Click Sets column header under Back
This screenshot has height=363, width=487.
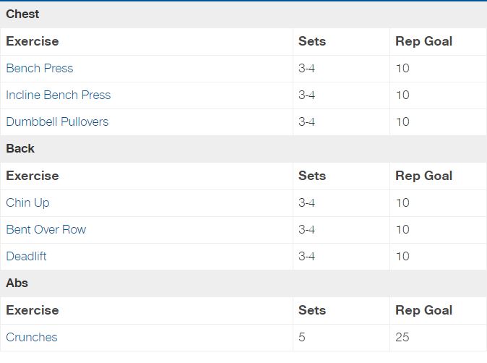pyautogui.click(x=312, y=176)
